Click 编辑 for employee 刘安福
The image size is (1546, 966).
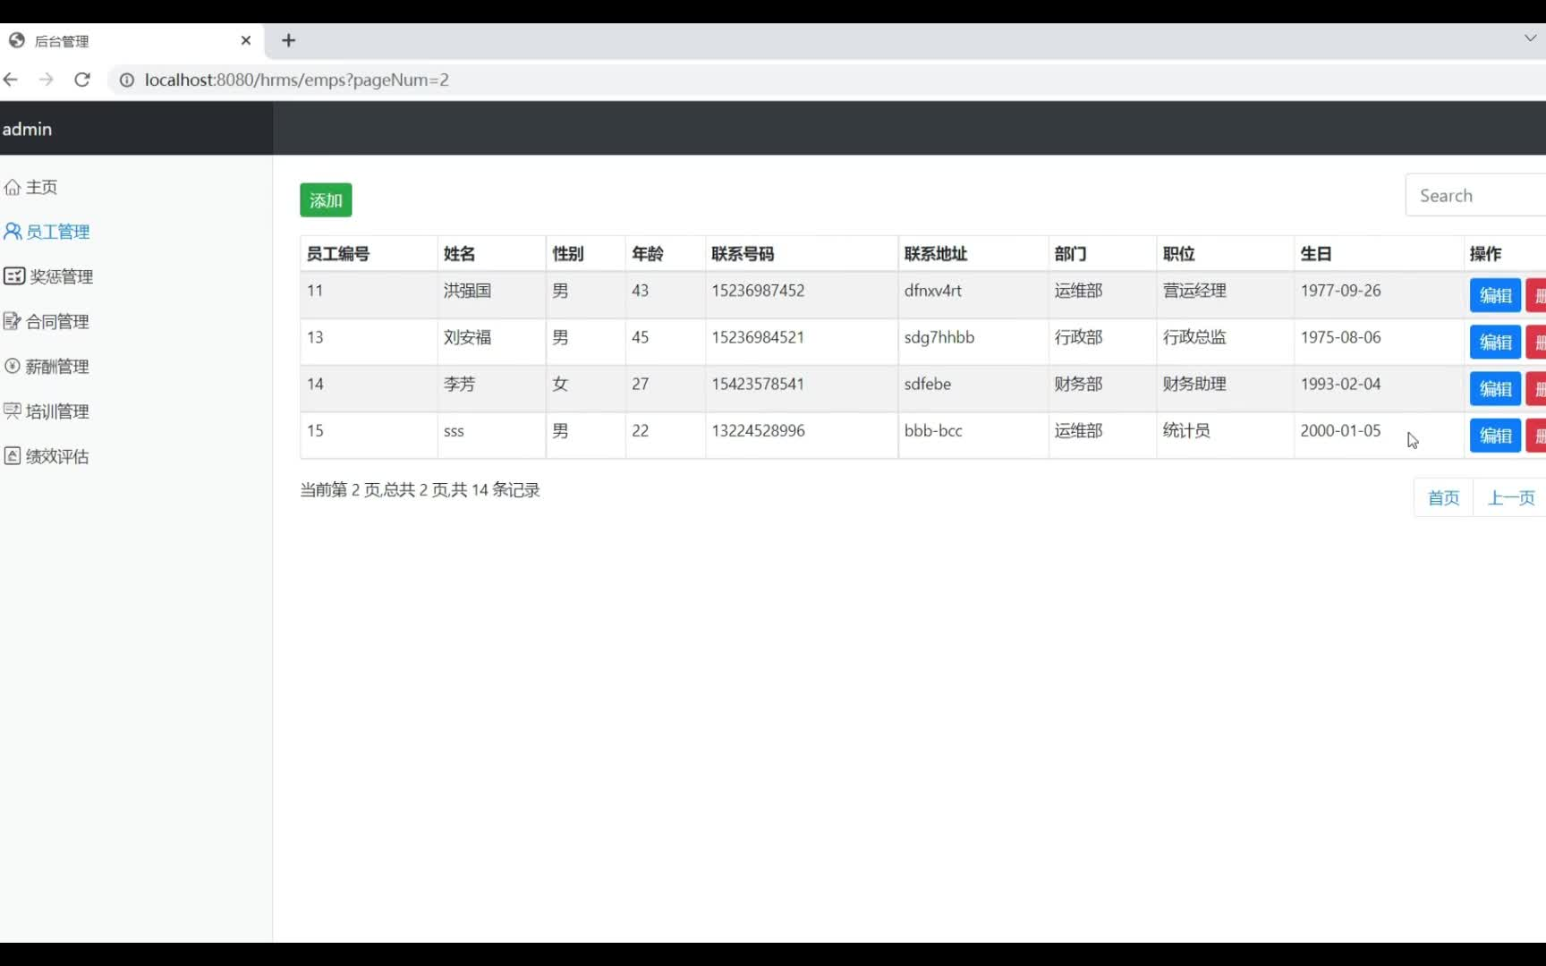(x=1495, y=342)
